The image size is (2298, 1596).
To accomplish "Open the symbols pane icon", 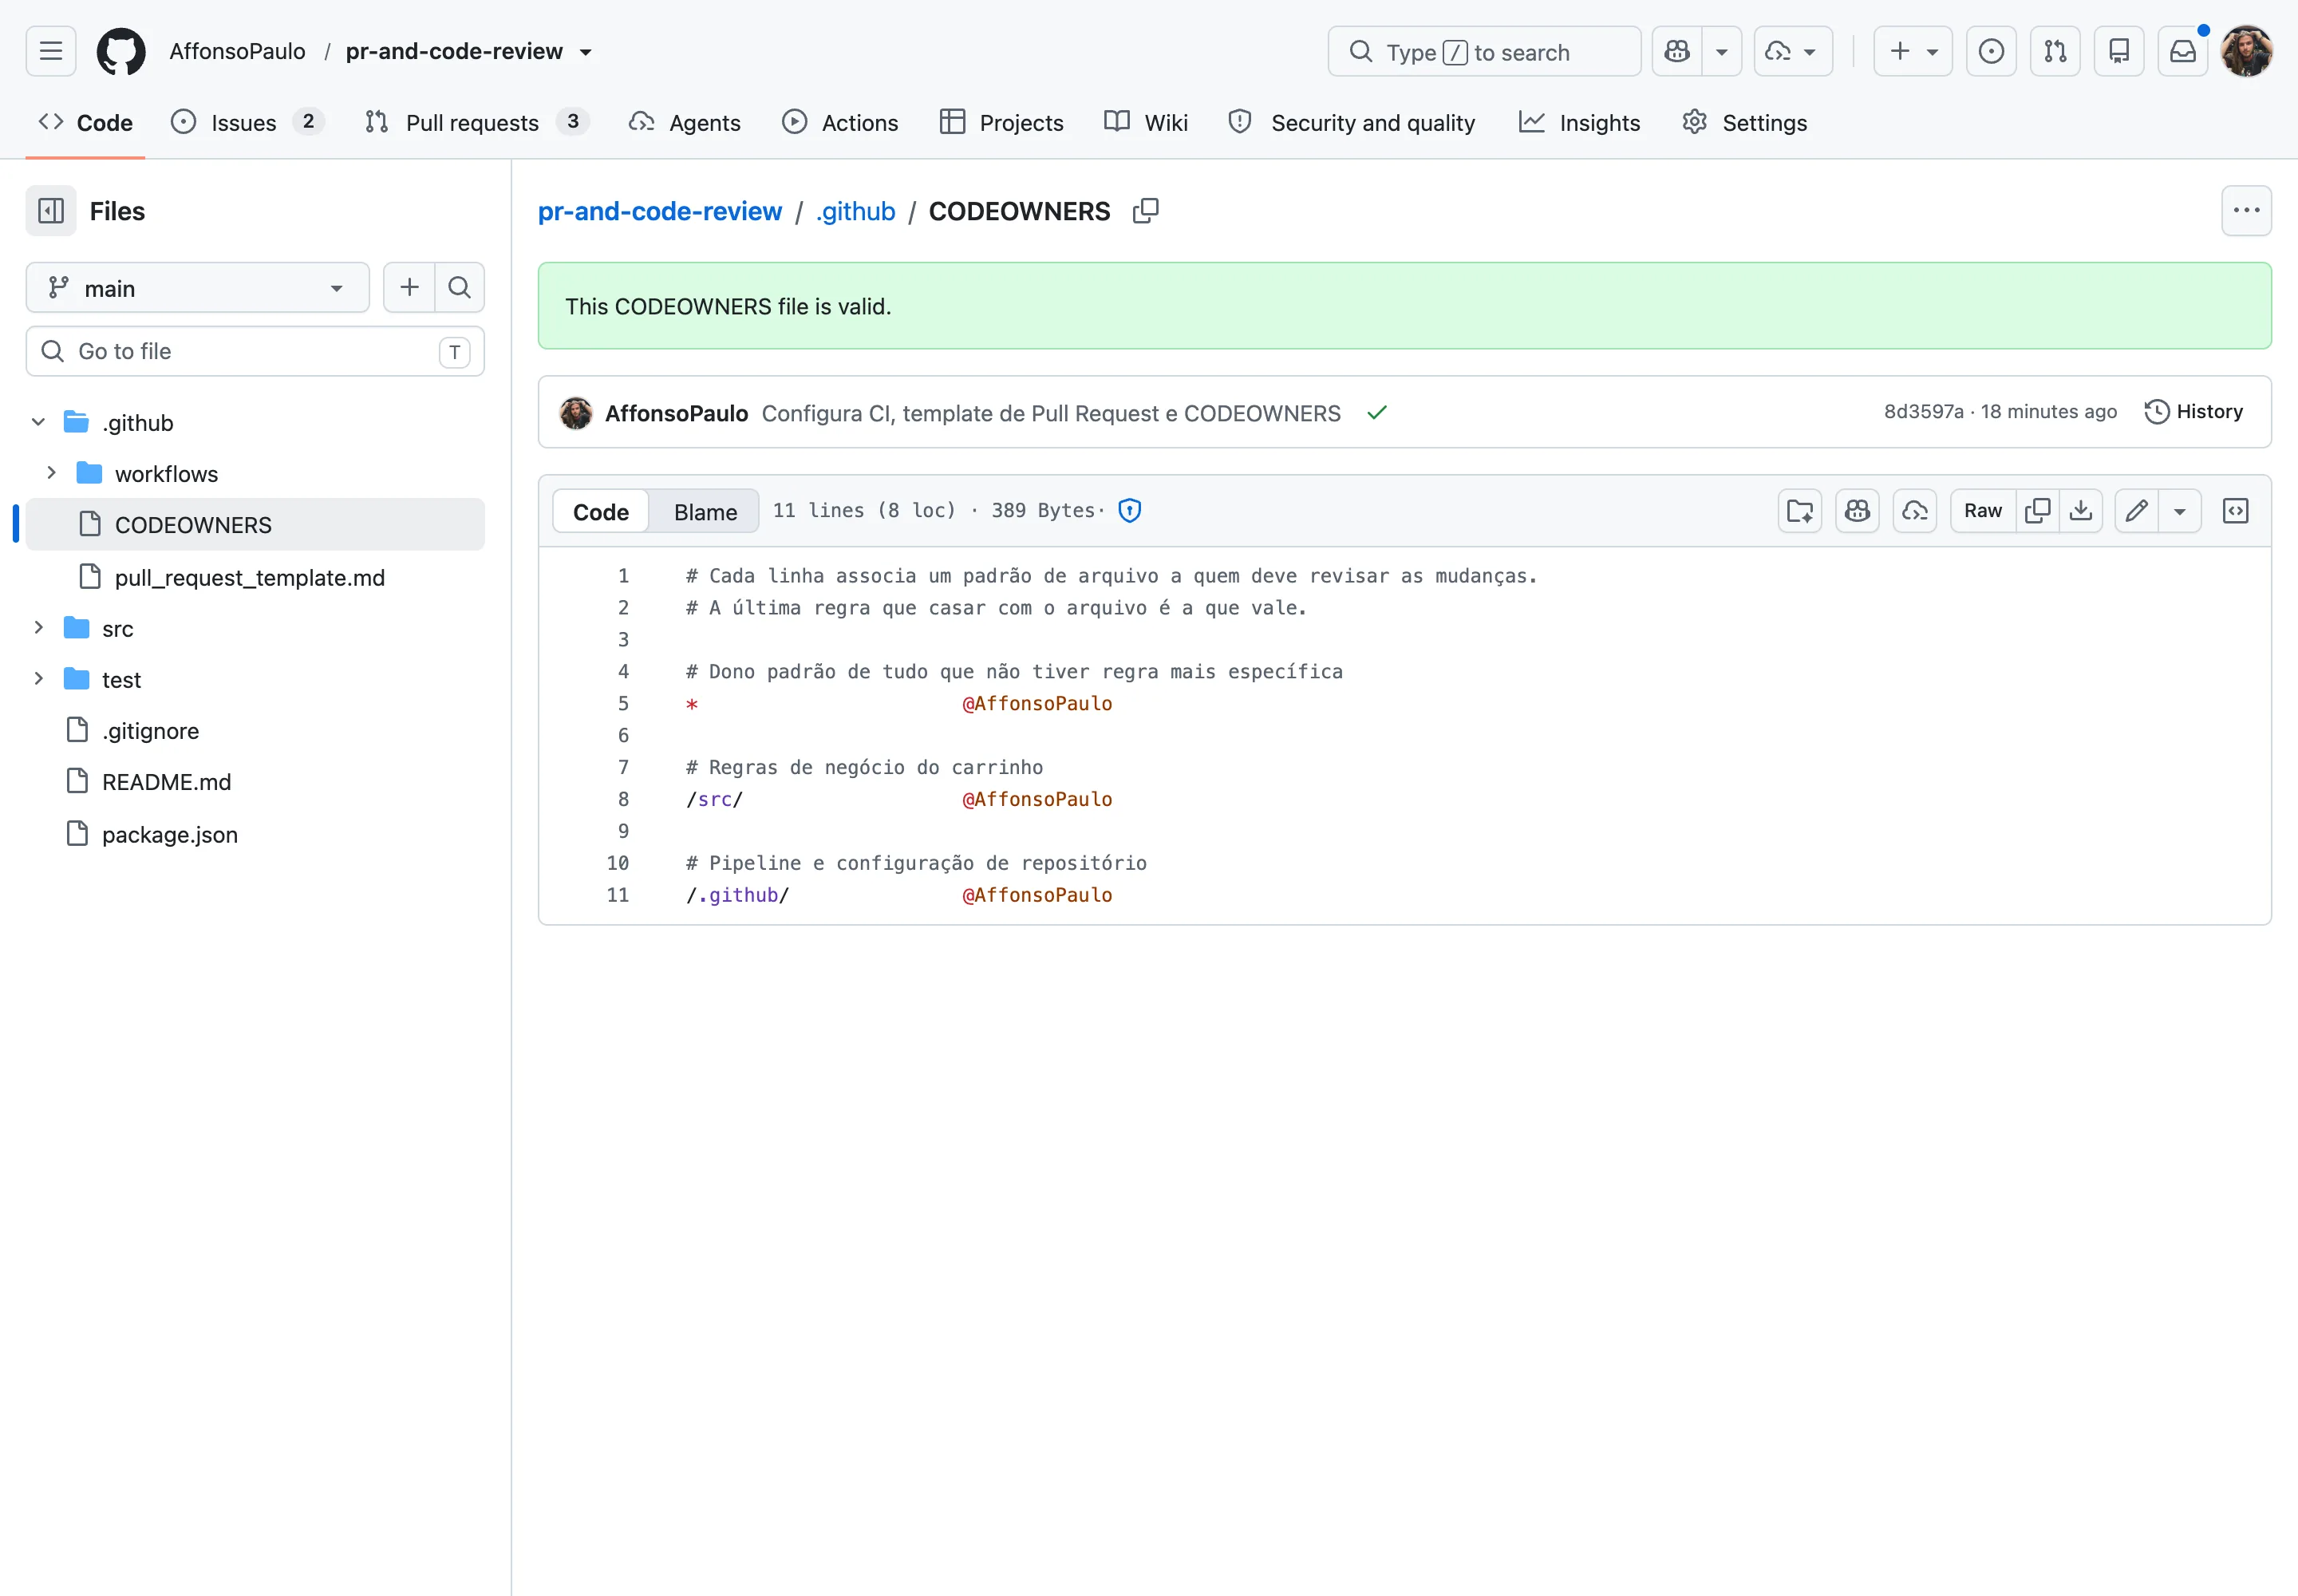I will coord(2235,511).
